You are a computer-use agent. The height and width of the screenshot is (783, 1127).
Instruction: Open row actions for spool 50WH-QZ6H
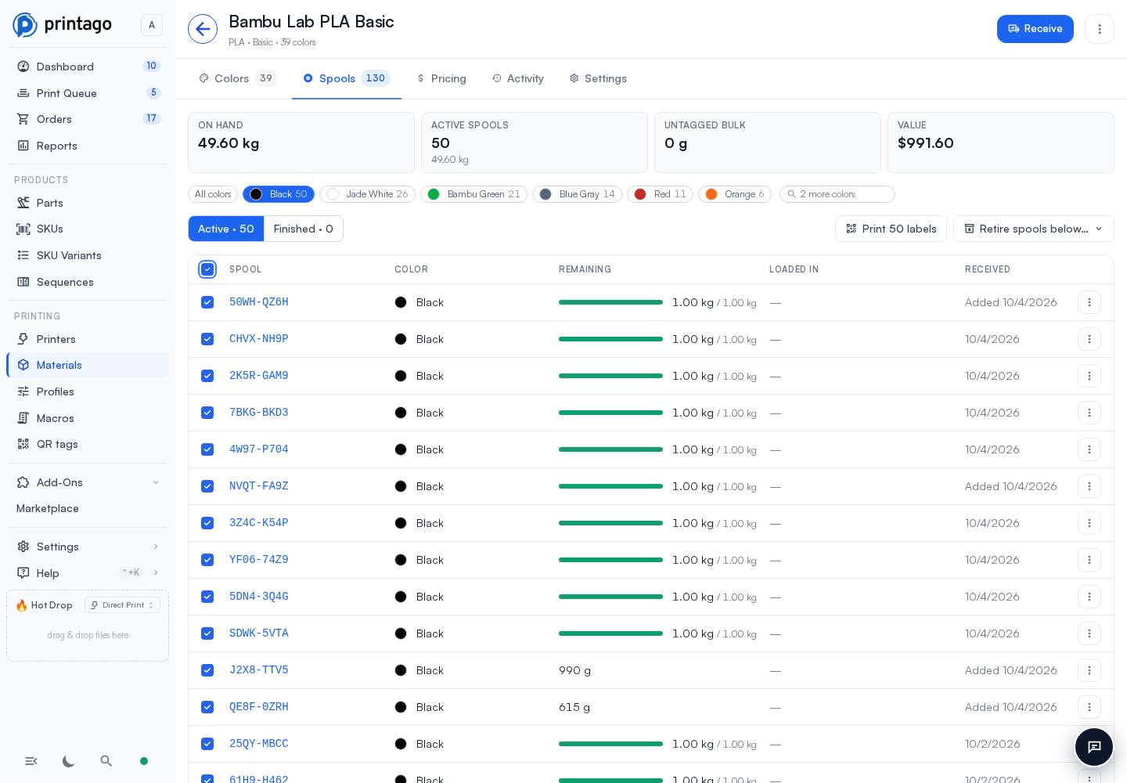(x=1089, y=302)
